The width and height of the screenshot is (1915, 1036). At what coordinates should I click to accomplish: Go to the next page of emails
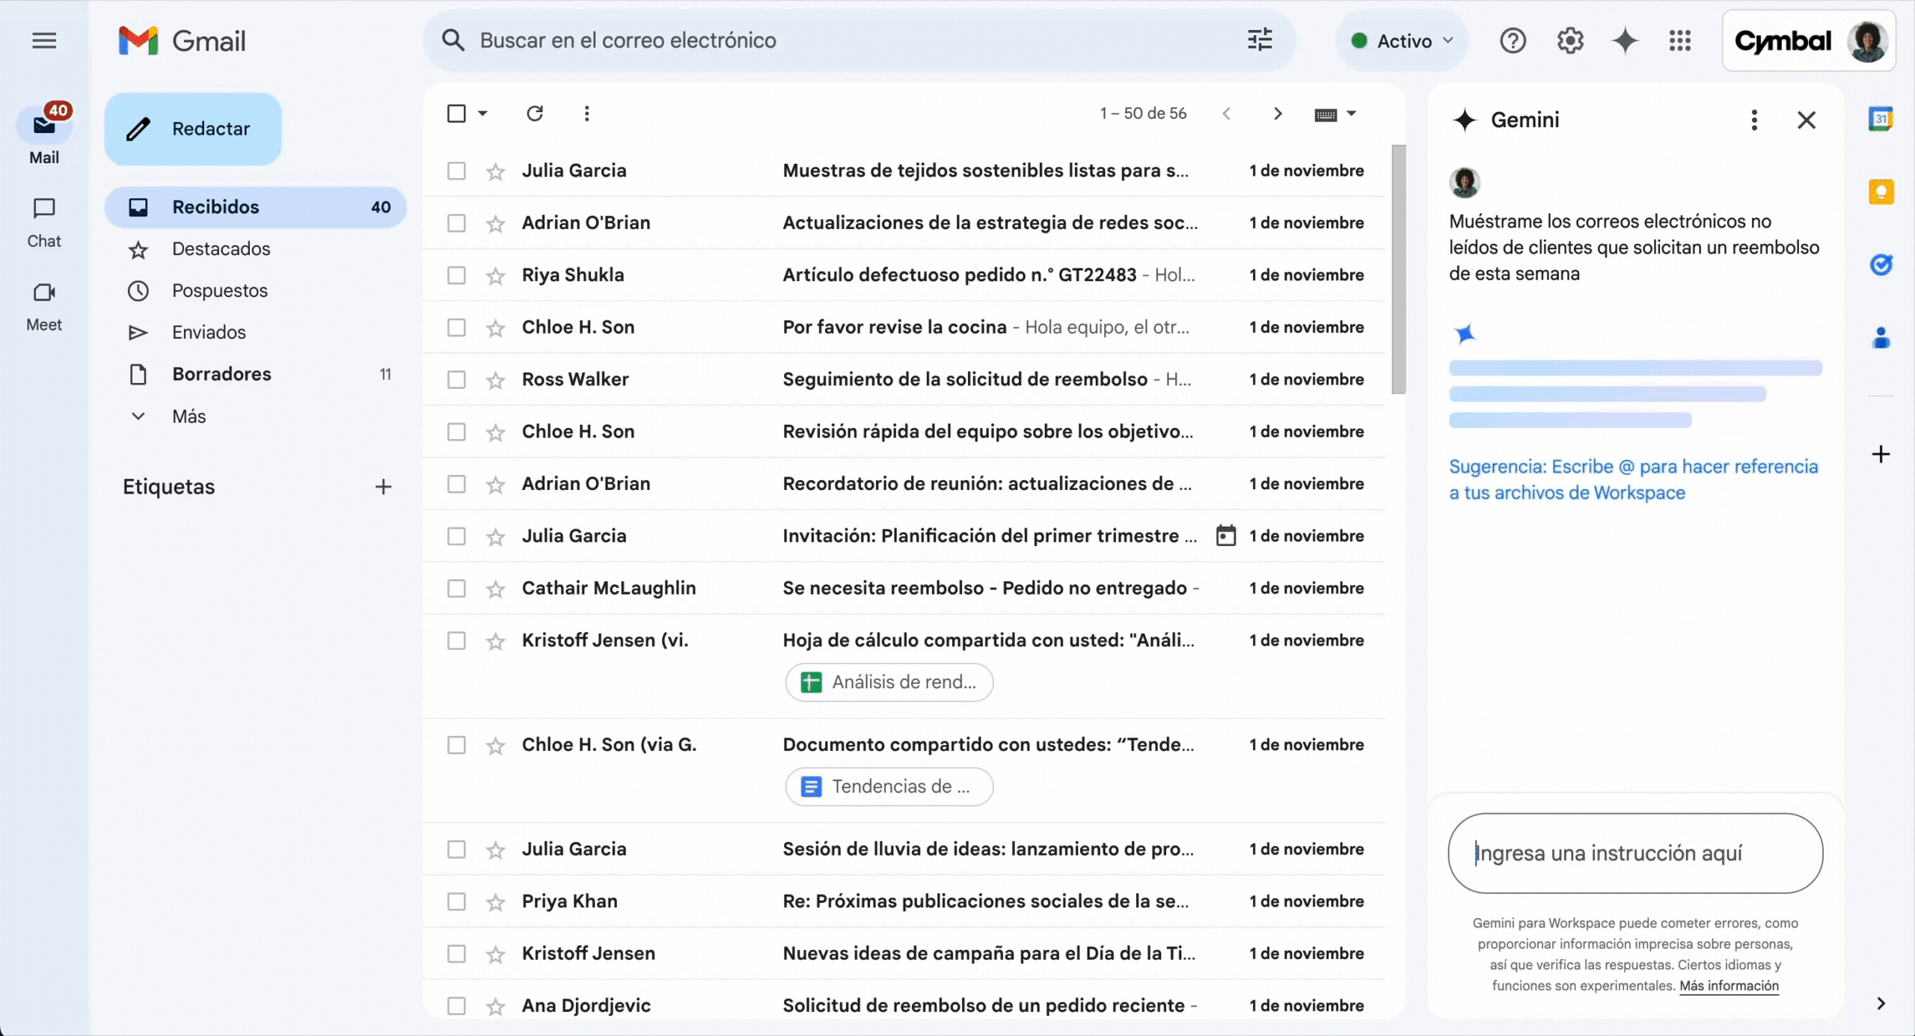[x=1278, y=114]
